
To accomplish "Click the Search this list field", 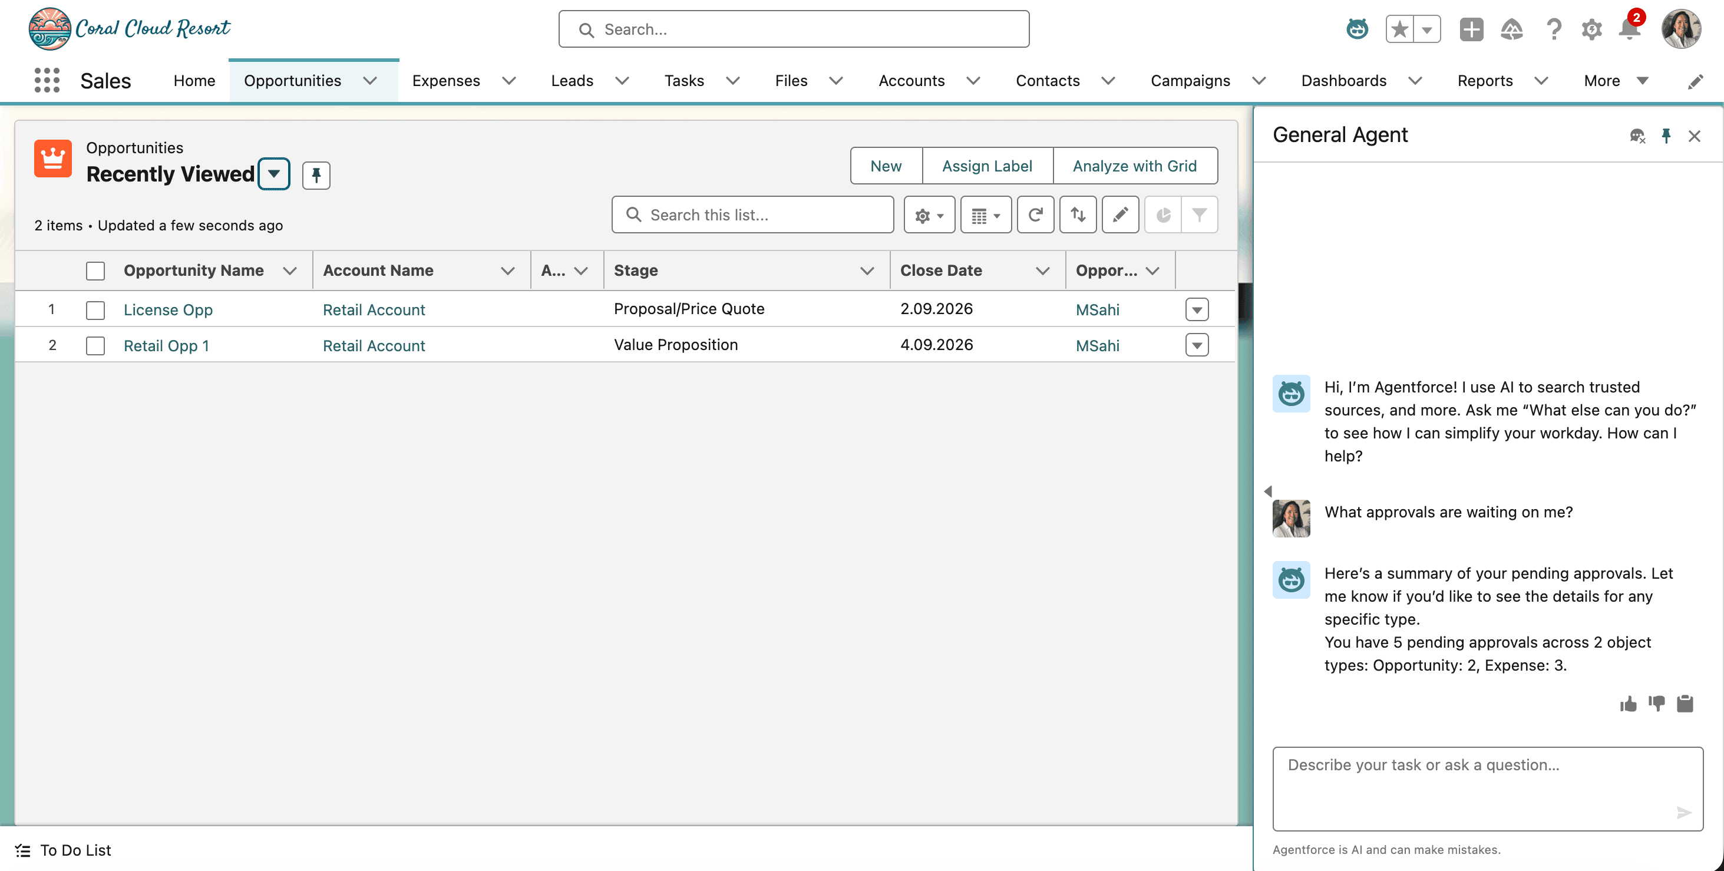I will (752, 215).
